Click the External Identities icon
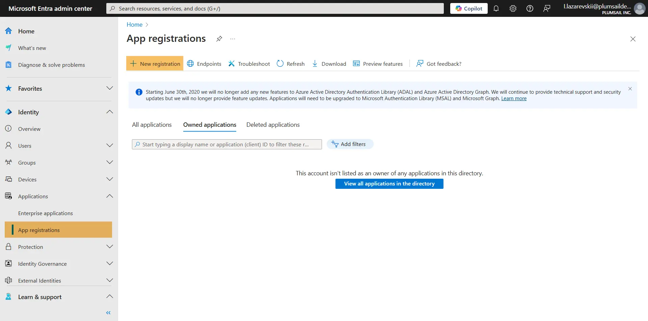 [8, 280]
